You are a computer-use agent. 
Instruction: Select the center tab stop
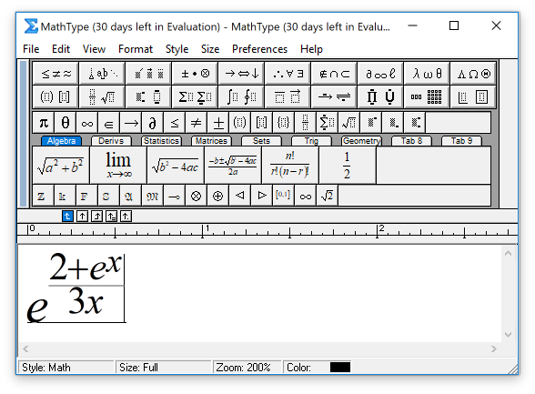(x=82, y=216)
